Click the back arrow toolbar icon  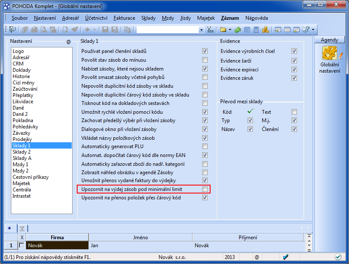pos(87,29)
